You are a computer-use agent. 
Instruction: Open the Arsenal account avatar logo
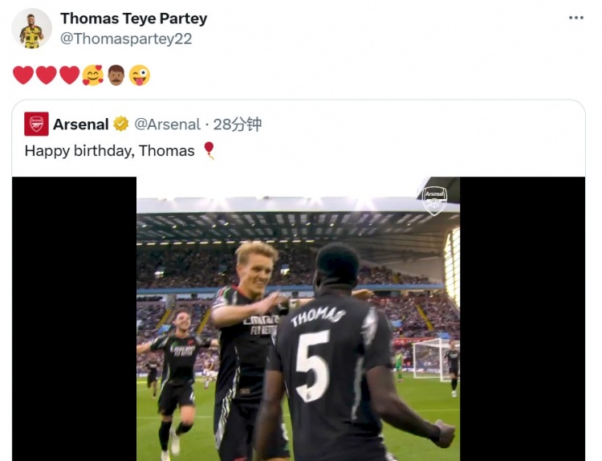[x=36, y=124]
